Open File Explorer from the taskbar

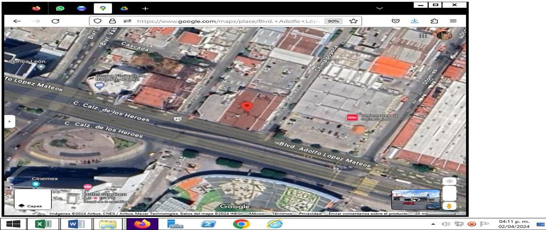tap(108, 224)
